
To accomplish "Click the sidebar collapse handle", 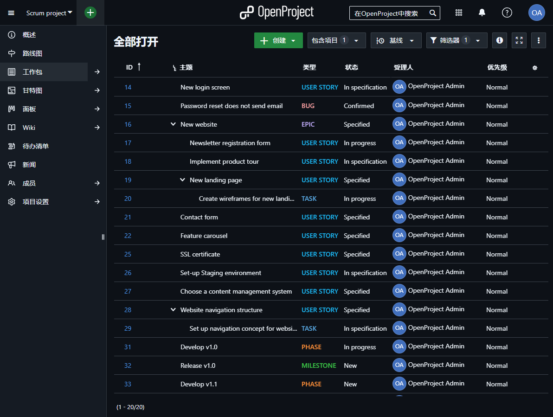I will (103, 237).
